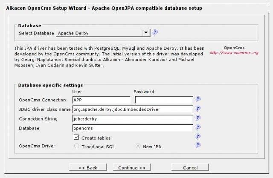The image size is (273, 178).
Task: Edit the JDBC driver class name field
Action: (133, 109)
